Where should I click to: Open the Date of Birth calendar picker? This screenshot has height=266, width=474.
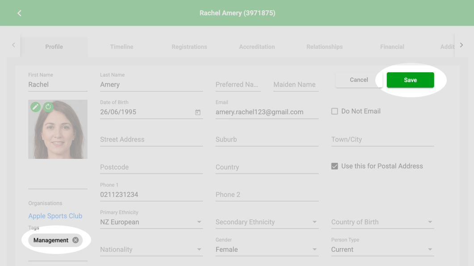point(198,112)
